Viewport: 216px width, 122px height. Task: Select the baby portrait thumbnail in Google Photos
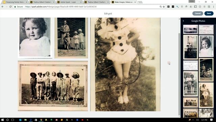pyautogui.click(x=206, y=46)
